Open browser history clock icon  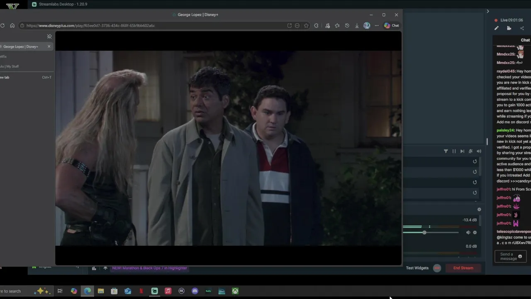click(x=347, y=25)
